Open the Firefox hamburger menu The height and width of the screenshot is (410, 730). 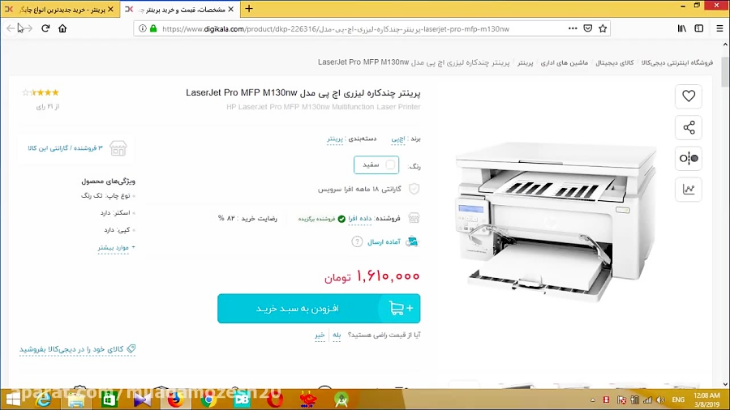click(719, 29)
